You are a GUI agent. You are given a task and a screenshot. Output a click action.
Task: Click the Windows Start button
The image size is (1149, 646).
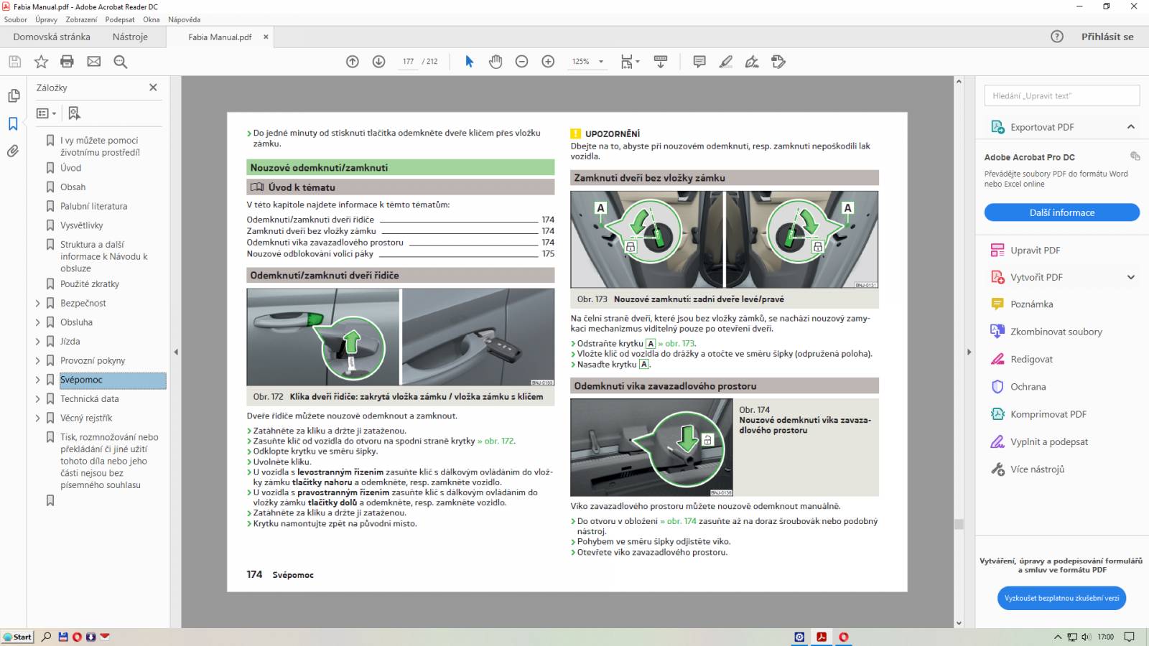(x=17, y=637)
